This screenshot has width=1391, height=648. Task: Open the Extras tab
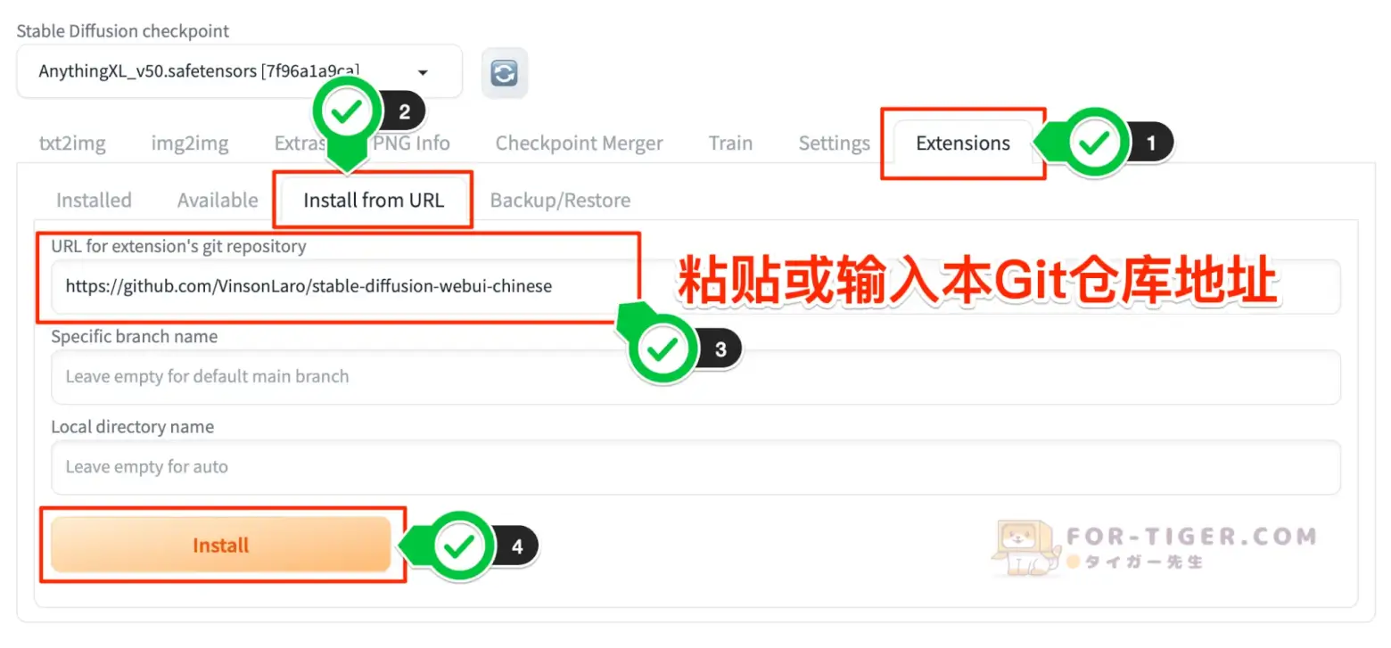pyautogui.click(x=301, y=143)
